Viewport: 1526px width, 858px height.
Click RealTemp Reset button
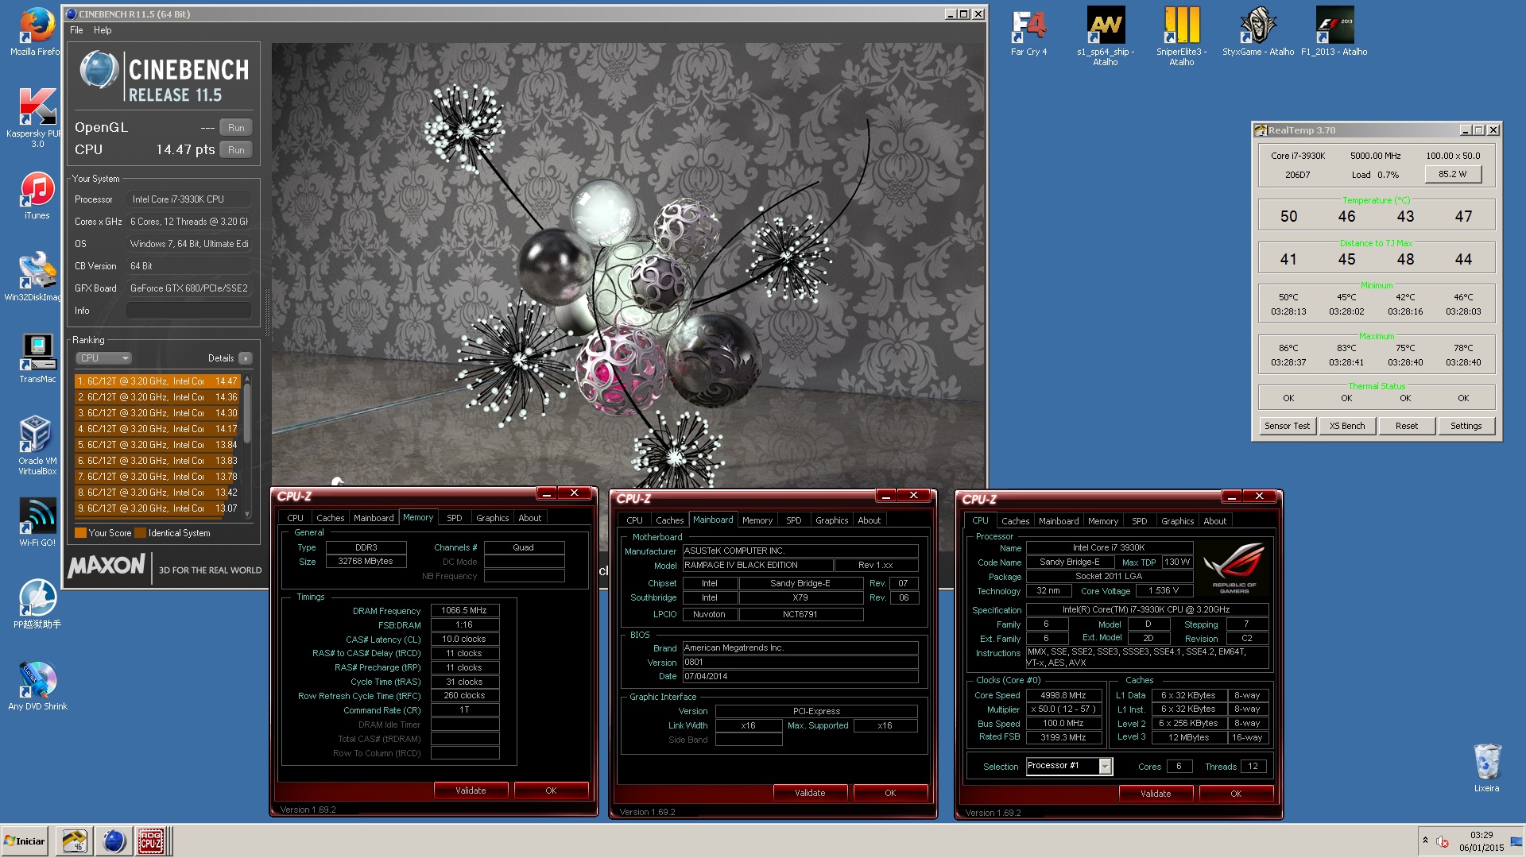tap(1407, 426)
